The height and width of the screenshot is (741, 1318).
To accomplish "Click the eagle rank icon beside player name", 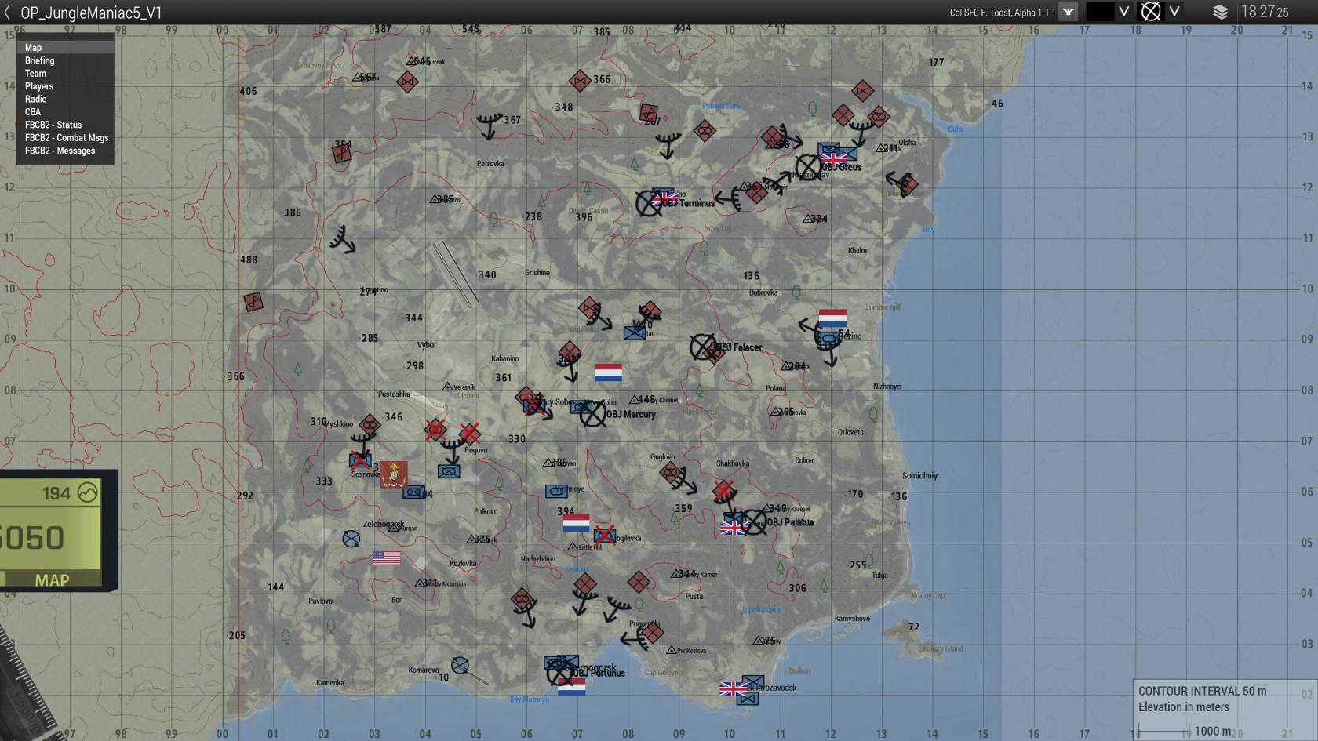I will click(x=1068, y=12).
